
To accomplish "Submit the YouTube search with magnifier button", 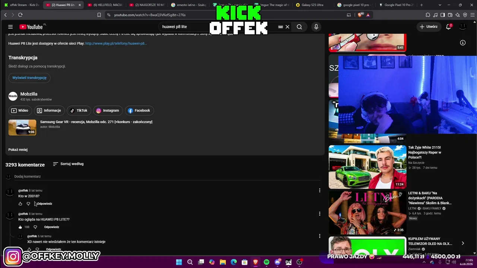I will (x=299, y=27).
